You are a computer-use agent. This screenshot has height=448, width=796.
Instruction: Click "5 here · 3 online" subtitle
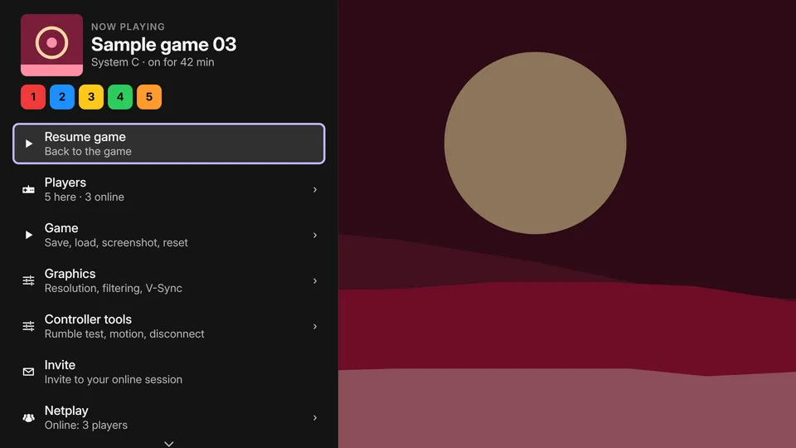click(85, 197)
